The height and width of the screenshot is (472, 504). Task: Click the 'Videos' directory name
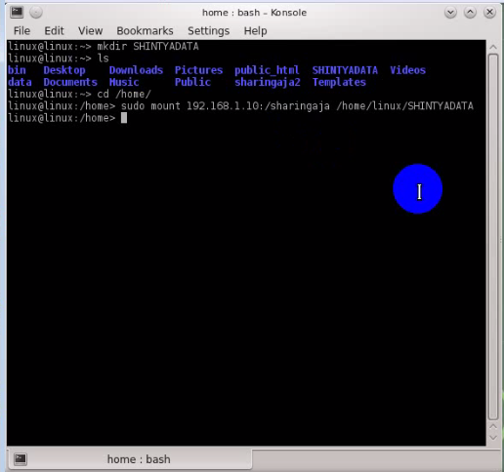pos(407,70)
